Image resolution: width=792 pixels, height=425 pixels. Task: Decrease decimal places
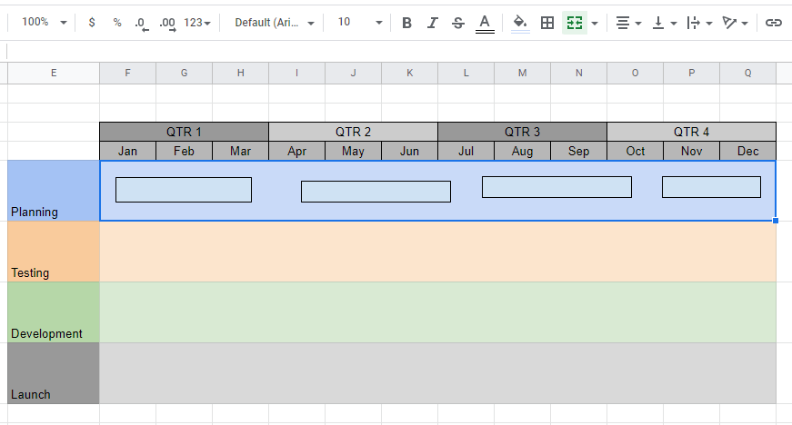pos(141,23)
